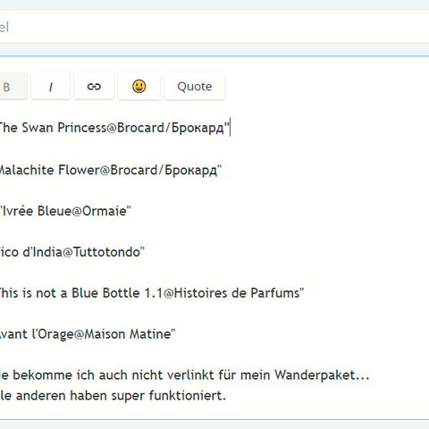The width and height of the screenshot is (429, 429).
Task: Open the smiley emoji picker
Action: (x=139, y=87)
